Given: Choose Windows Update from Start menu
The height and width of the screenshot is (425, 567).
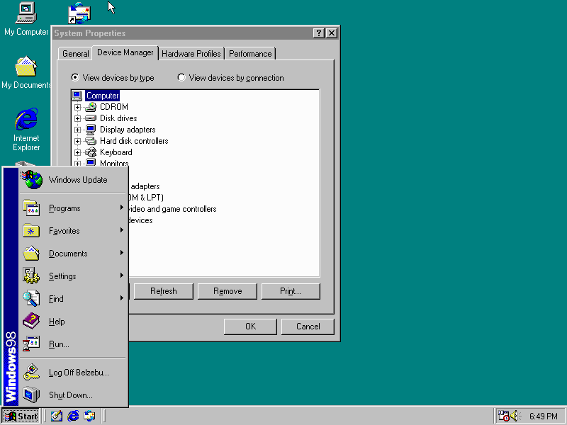Looking at the screenshot, I should pyautogui.click(x=73, y=180).
